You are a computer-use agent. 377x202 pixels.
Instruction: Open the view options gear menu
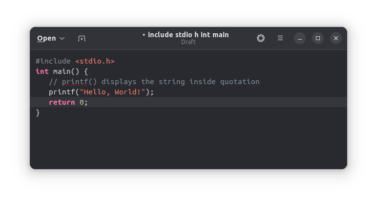tap(261, 38)
